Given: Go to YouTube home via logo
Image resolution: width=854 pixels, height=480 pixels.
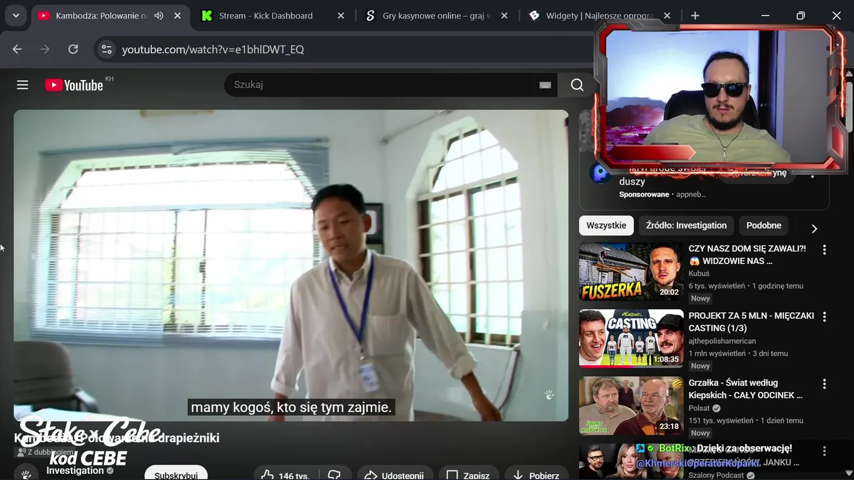Looking at the screenshot, I should (x=74, y=85).
